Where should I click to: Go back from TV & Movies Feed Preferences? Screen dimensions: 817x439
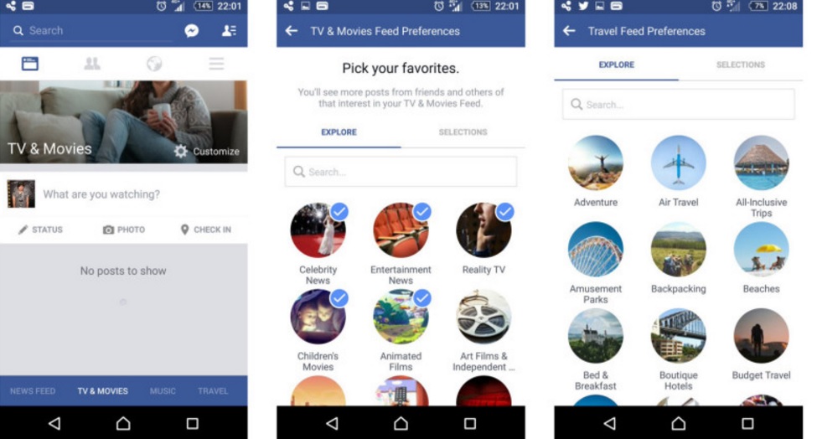pyautogui.click(x=292, y=31)
